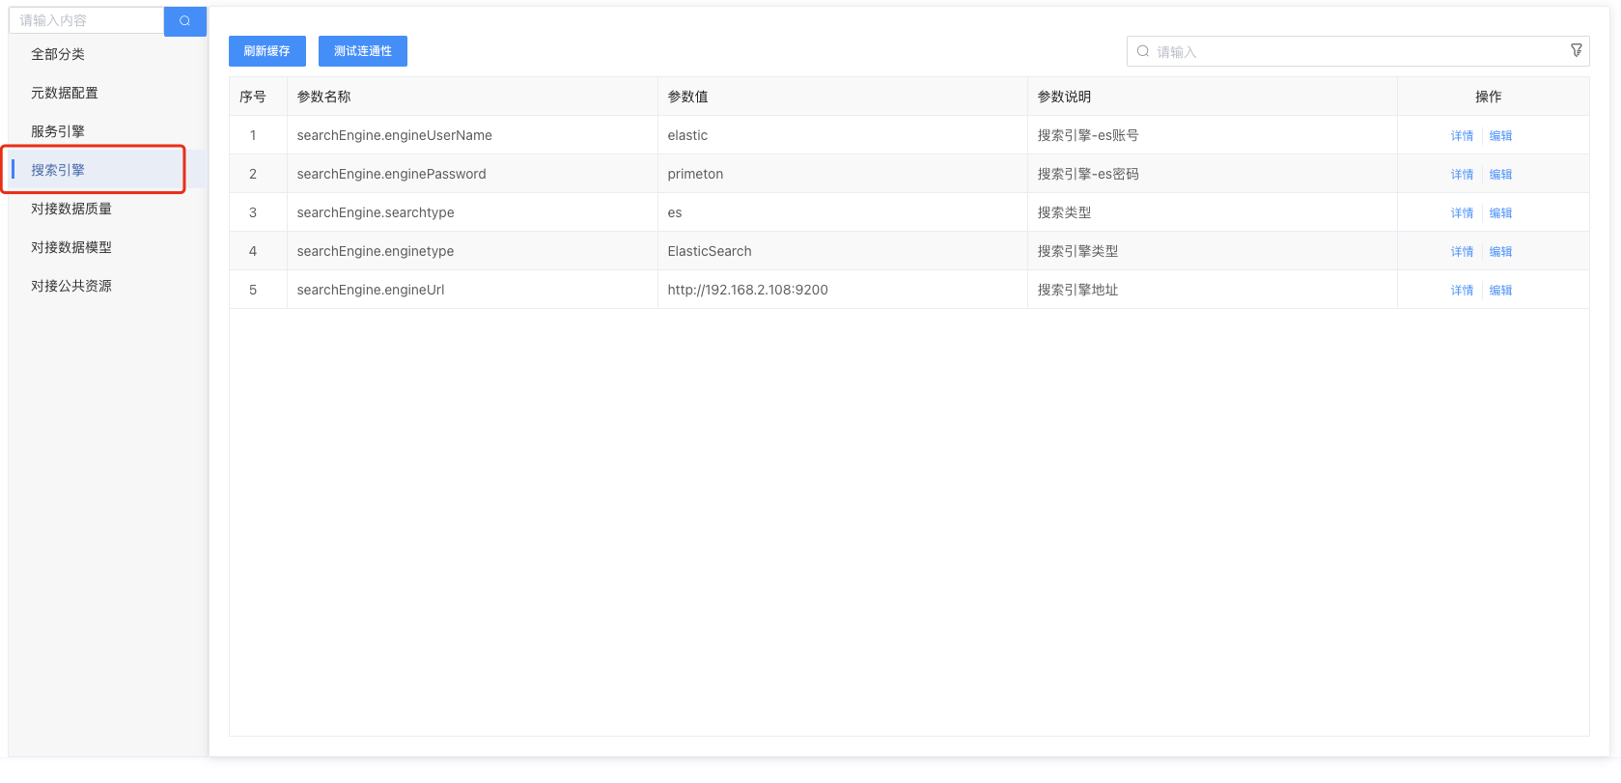The width and height of the screenshot is (1621, 783).
Task: Click 编辑 for searchtype row
Action: (1500, 213)
